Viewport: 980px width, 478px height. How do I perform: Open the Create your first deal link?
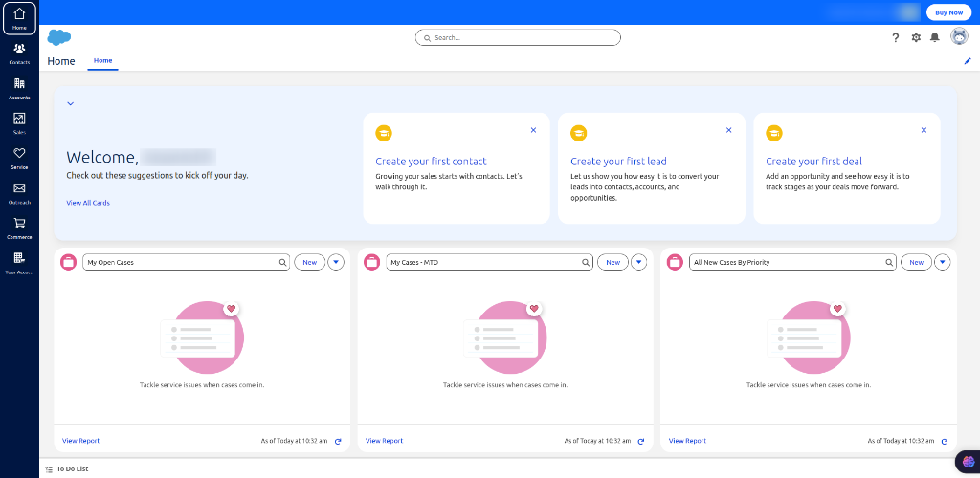coord(813,161)
